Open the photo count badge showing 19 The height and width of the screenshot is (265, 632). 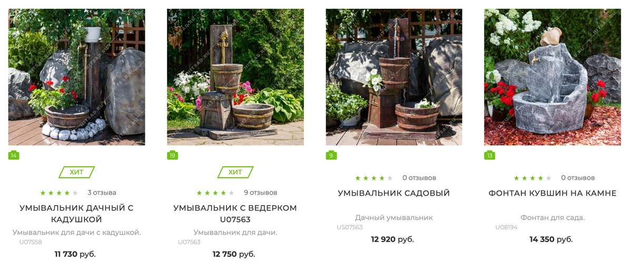point(172,155)
